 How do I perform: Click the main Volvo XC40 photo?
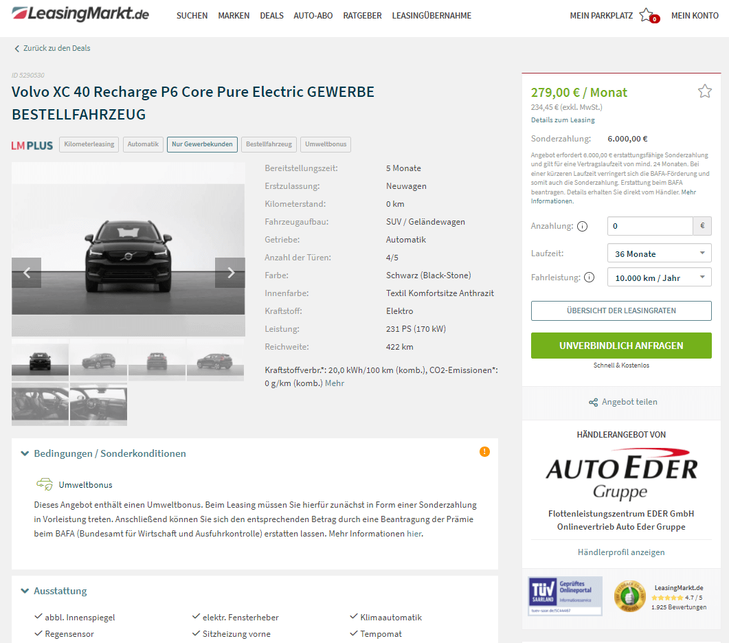tap(128, 249)
